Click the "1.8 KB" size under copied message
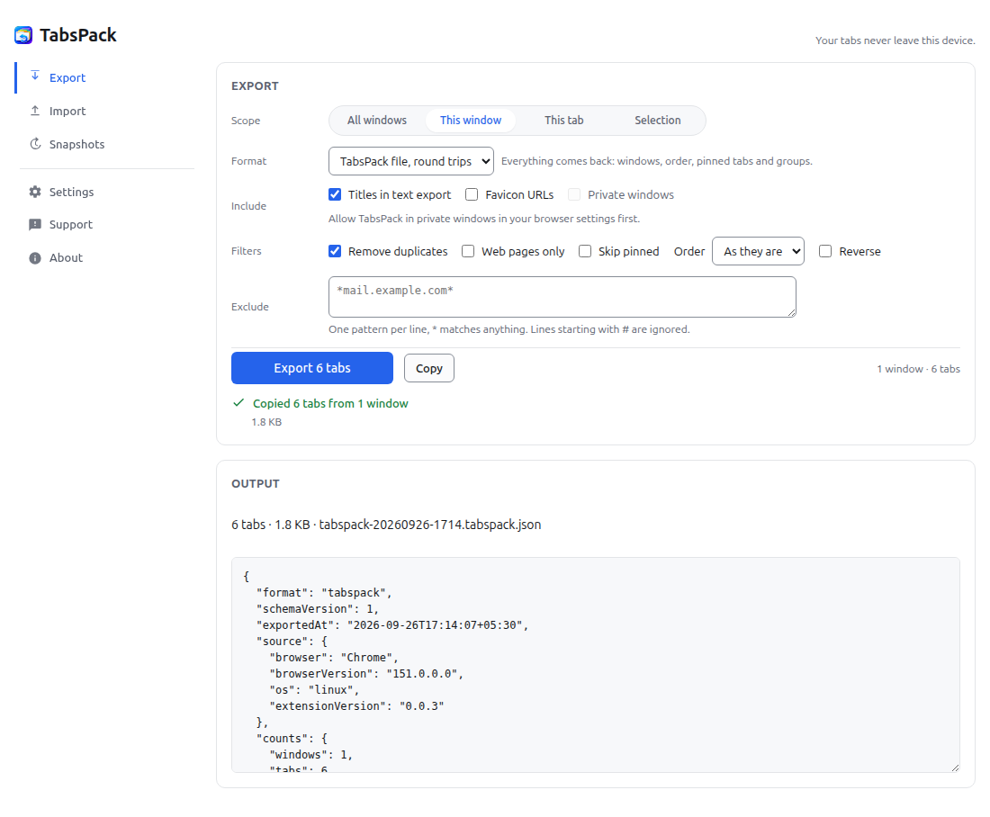 coord(266,422)
